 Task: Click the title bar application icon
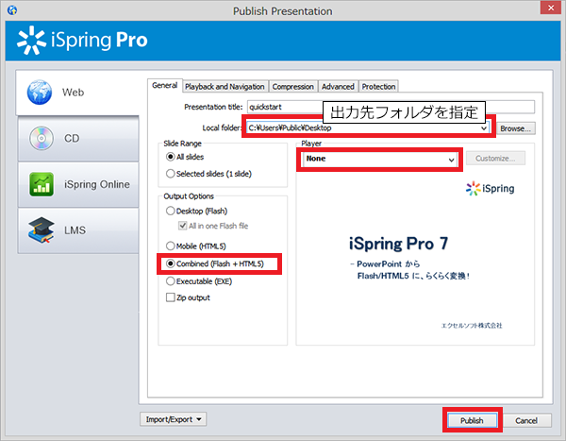(12, 10)
